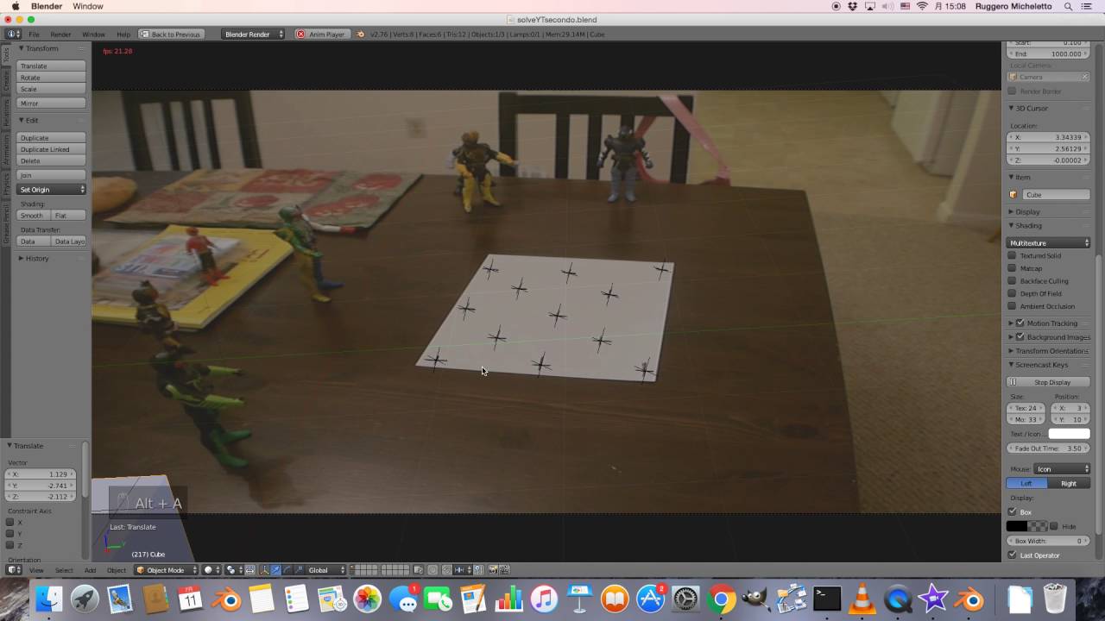The image size is (1105, 621).
Task: Clear the Local Camera field with X
Action: [x=1085, y=77]
